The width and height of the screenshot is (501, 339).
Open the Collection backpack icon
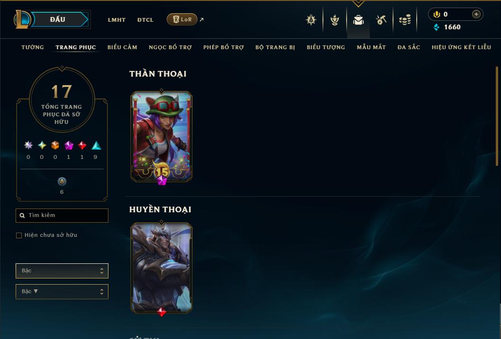[358, 20]
